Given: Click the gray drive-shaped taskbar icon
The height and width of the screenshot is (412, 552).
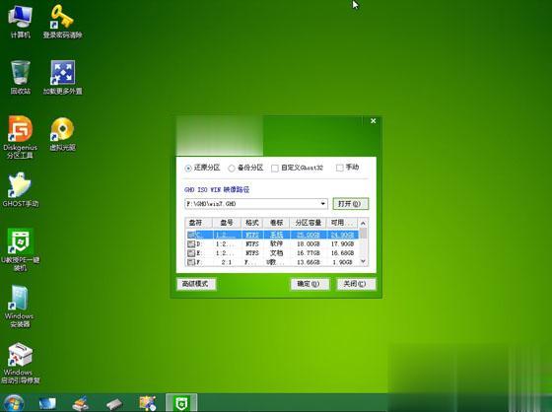Looking at the screenshot, I should coord(114,403).
